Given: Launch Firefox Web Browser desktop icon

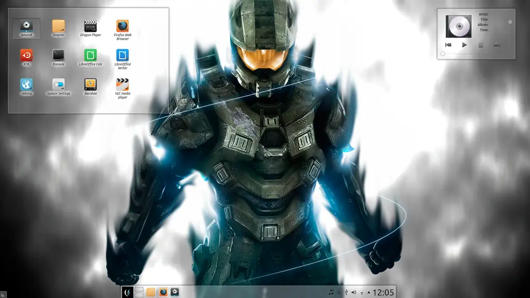Looking at the screenshot, I should 122,29.
